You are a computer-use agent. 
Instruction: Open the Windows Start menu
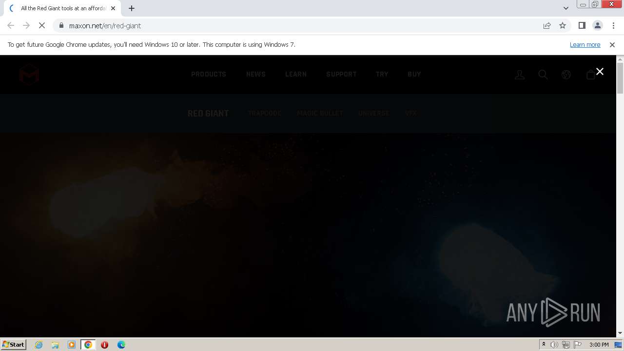13,344
